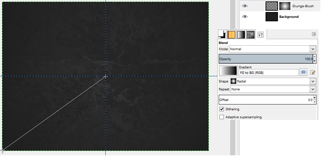
Task: Open the gradient editor pencil icon
Action: click(x=312, y=72)
